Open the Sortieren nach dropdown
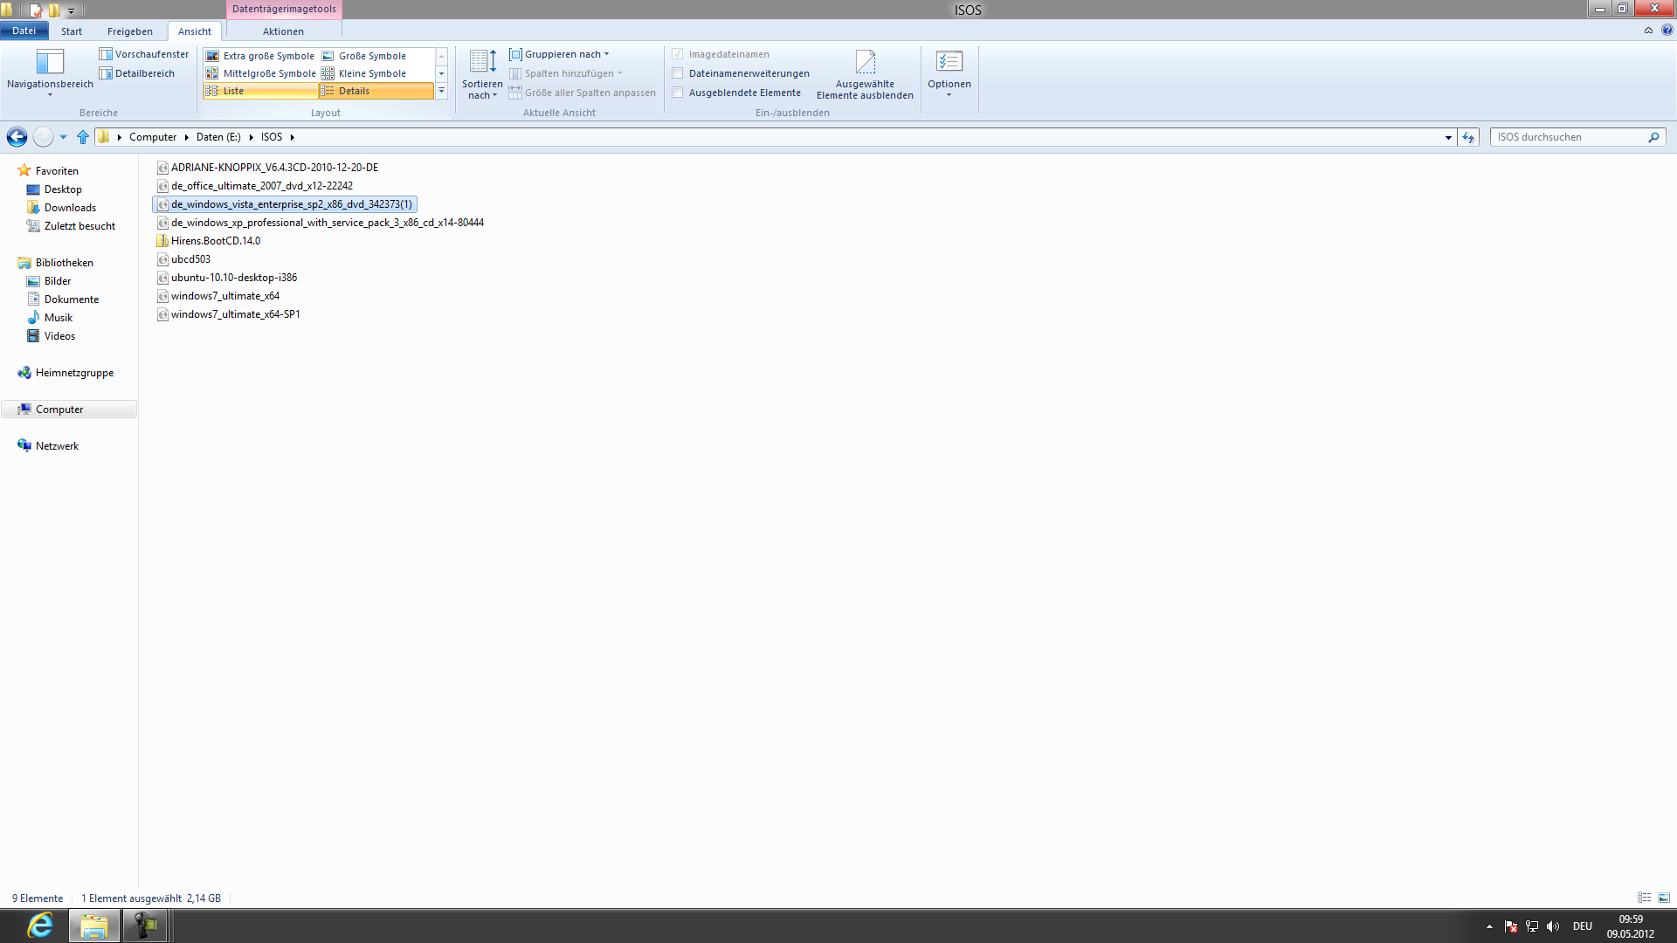The height and width of the screenshot is (943, 1677). (482, 74)
